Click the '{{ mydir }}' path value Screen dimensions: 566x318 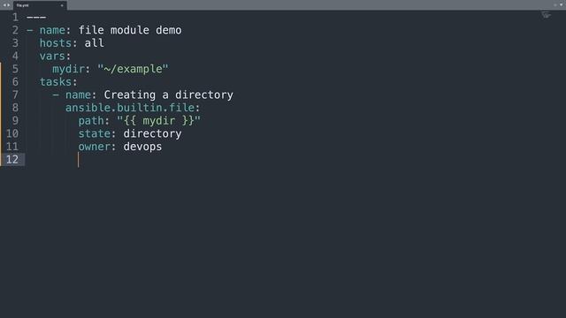tap(159, 121)
